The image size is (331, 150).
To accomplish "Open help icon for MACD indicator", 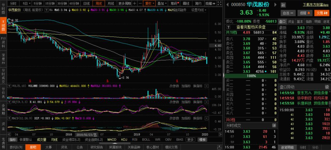I will tap(9, 118).
